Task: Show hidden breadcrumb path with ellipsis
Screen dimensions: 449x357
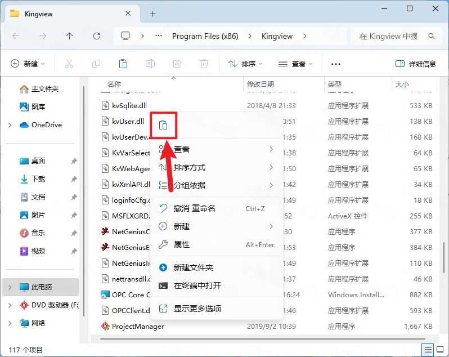Action: 158,36
